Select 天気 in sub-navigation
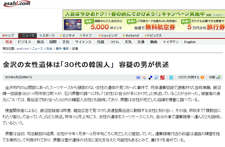Viewport: 225px width, 147px height. pyautogui.click(x=128, y=42)
